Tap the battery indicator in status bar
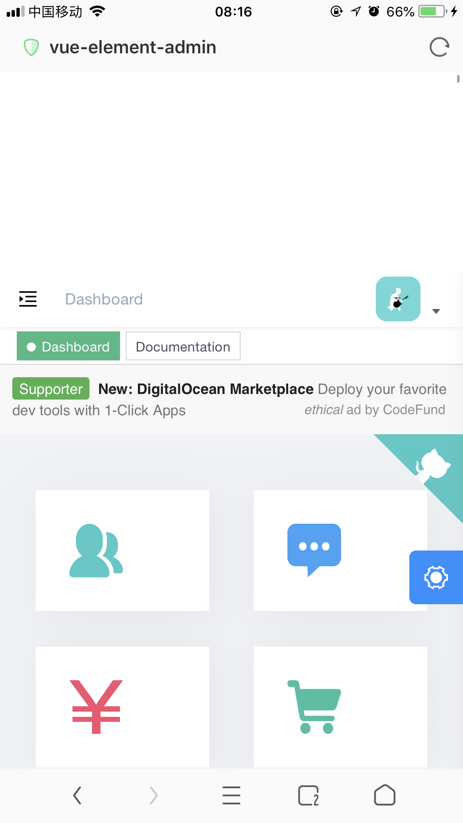 (432, 12)
